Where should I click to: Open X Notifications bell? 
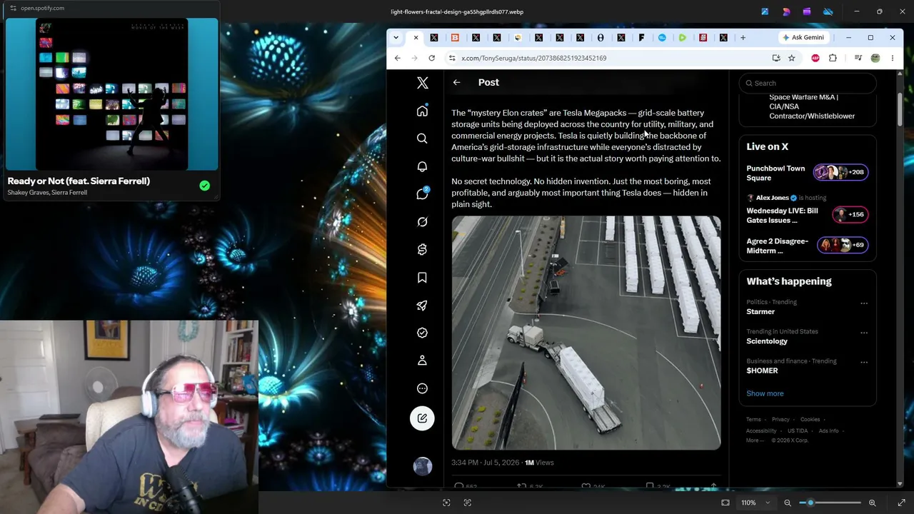422,166
